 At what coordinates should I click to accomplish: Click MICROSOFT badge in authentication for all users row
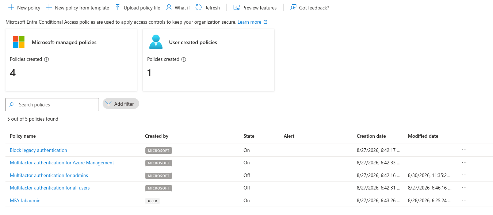click(158, 188)
